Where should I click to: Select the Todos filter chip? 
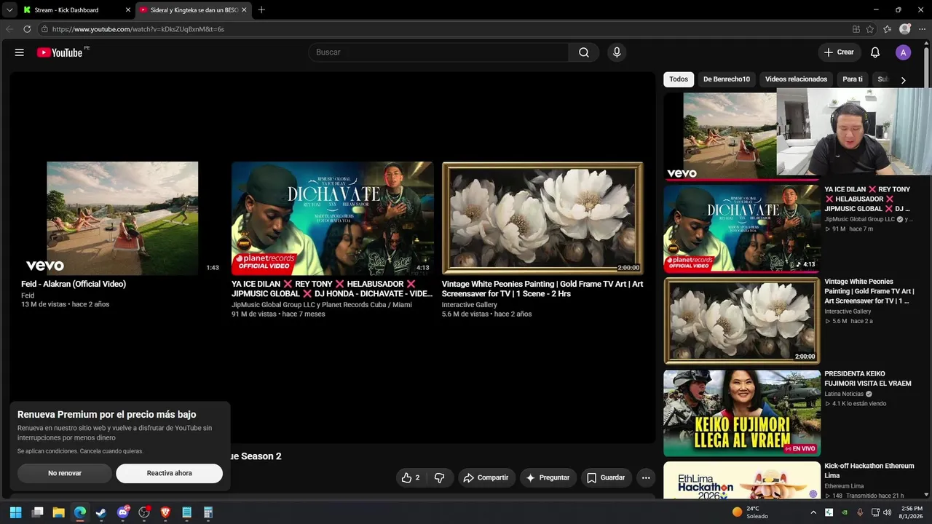coord(679,79)
